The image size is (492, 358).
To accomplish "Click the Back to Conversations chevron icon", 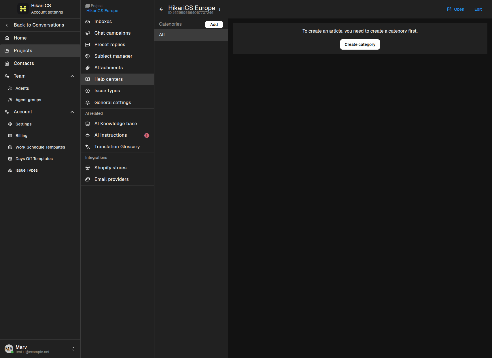I will (7, 25).
